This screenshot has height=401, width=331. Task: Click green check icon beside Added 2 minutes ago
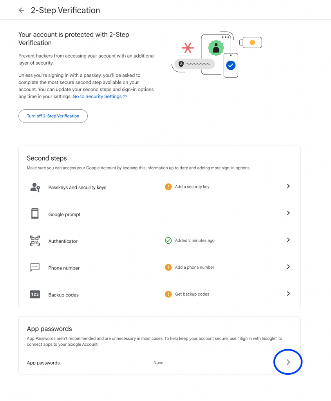pyautogui.click(x=168, y=240)
